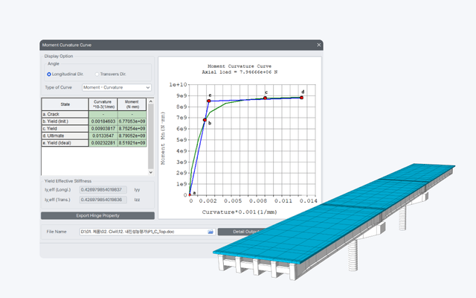476x298 pixels.
Task: Click the Export Hinge Property button
Action: pos(97,215)
